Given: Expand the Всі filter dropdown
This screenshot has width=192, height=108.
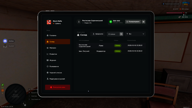Looking at the screenshot, I should [x=135, y=34].
